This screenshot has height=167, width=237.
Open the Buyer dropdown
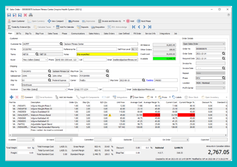click(46, 60)
